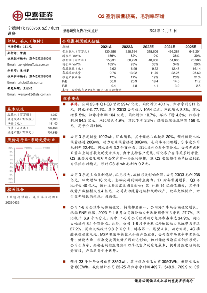The image size is (207, 293).
Task: Click analyst name 分析师:曾彪
Action: point(17,53)
